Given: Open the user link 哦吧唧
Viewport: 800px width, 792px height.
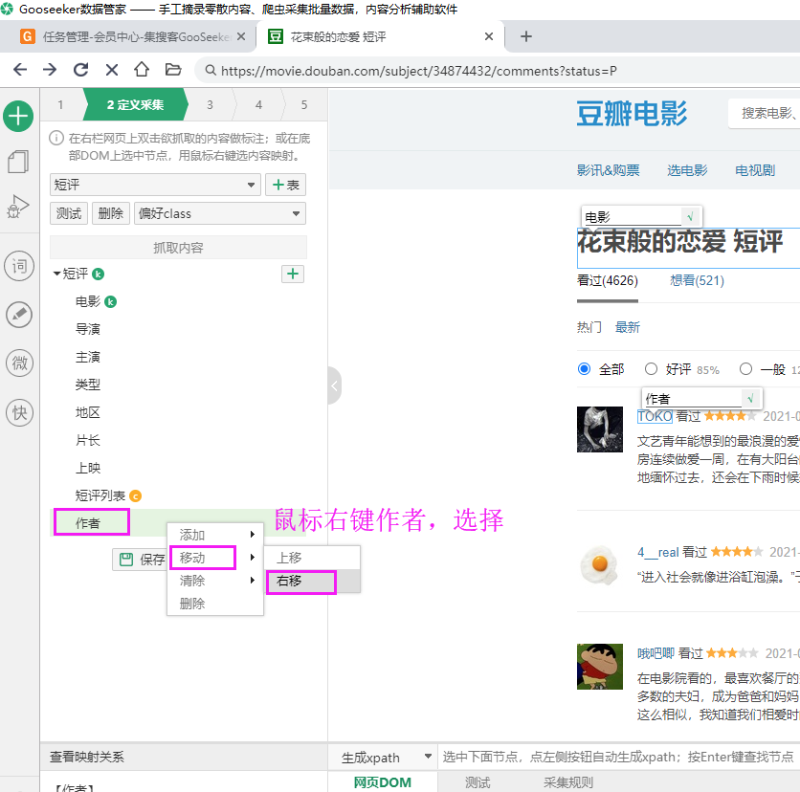Looking at the screenshot, I should tap(656, 653).
